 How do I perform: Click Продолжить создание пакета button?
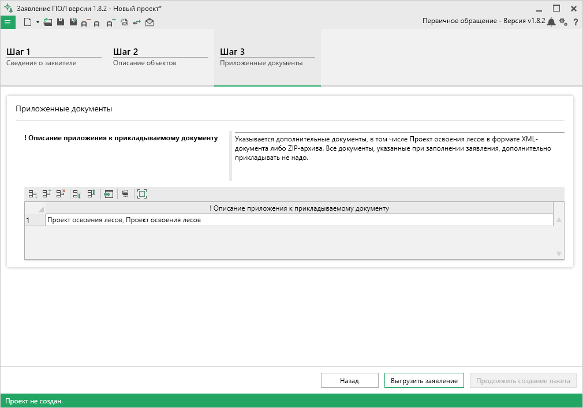pyautogui.click(x=523, y=380)
